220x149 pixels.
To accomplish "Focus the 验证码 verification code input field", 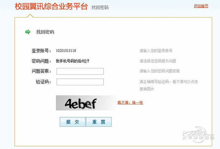I will click(80, 82).
